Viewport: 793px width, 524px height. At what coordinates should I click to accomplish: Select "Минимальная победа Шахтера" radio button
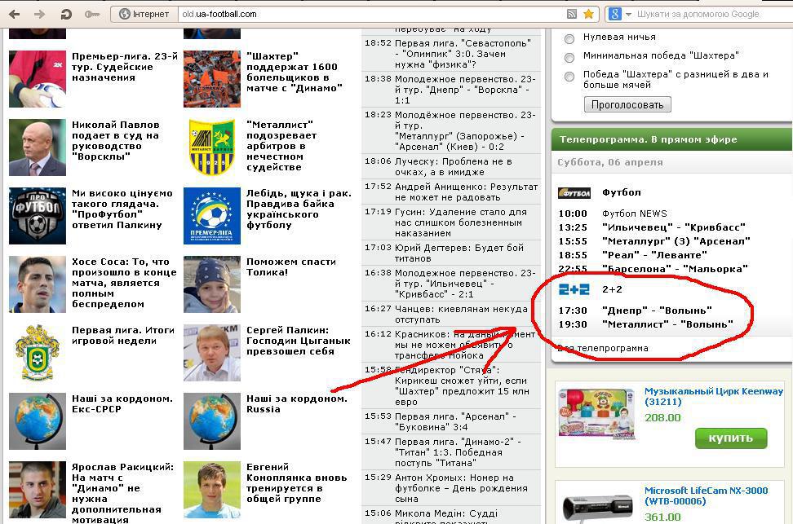(x=569, y=57)
